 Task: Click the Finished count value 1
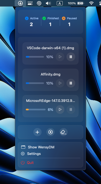(50, 24)
